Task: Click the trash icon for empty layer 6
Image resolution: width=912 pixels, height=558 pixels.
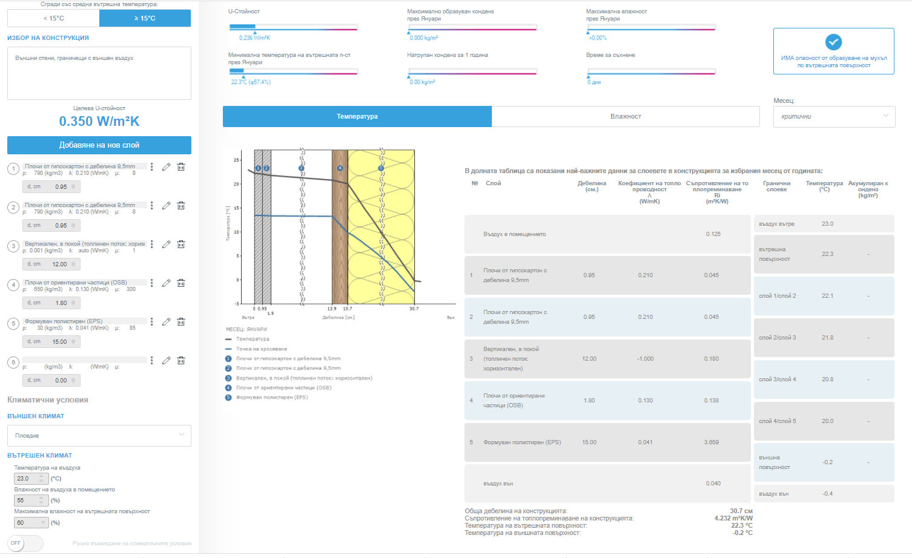Action: tap(180, 361)
